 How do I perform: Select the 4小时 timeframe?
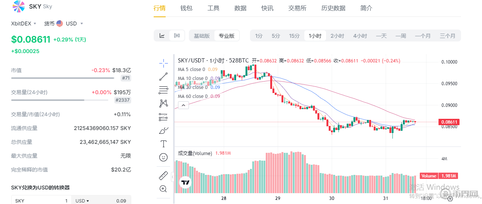tap(360, 36)
